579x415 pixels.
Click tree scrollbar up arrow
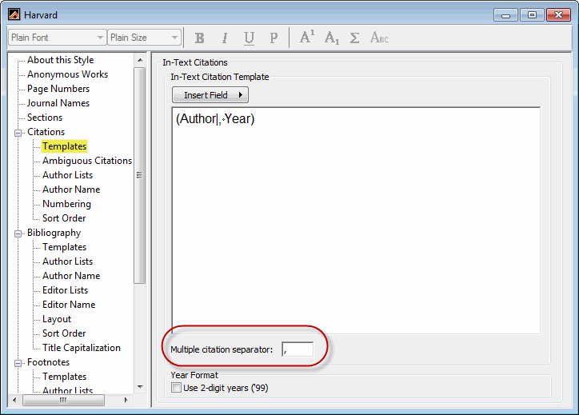click(140, 60)
